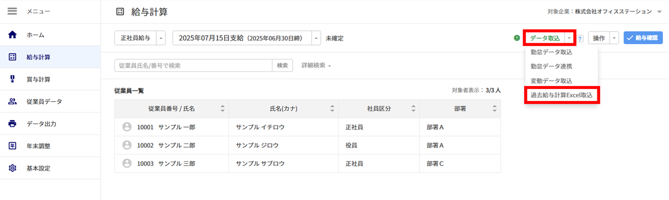Click the Home house icon
This screenshot has width=669, height=200.
[13, 35]
